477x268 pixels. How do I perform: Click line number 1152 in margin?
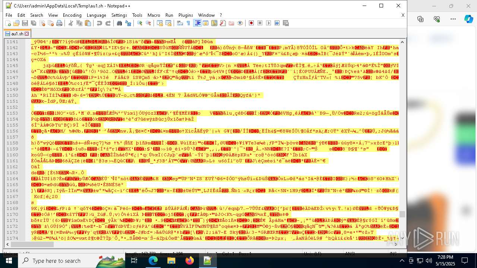click(x=12, y=107)
